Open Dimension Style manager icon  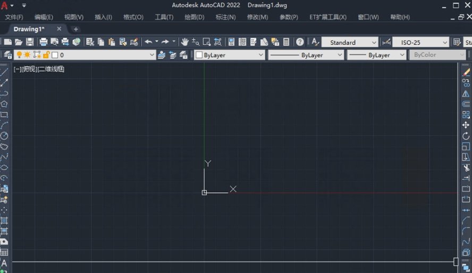pos(386,42)
